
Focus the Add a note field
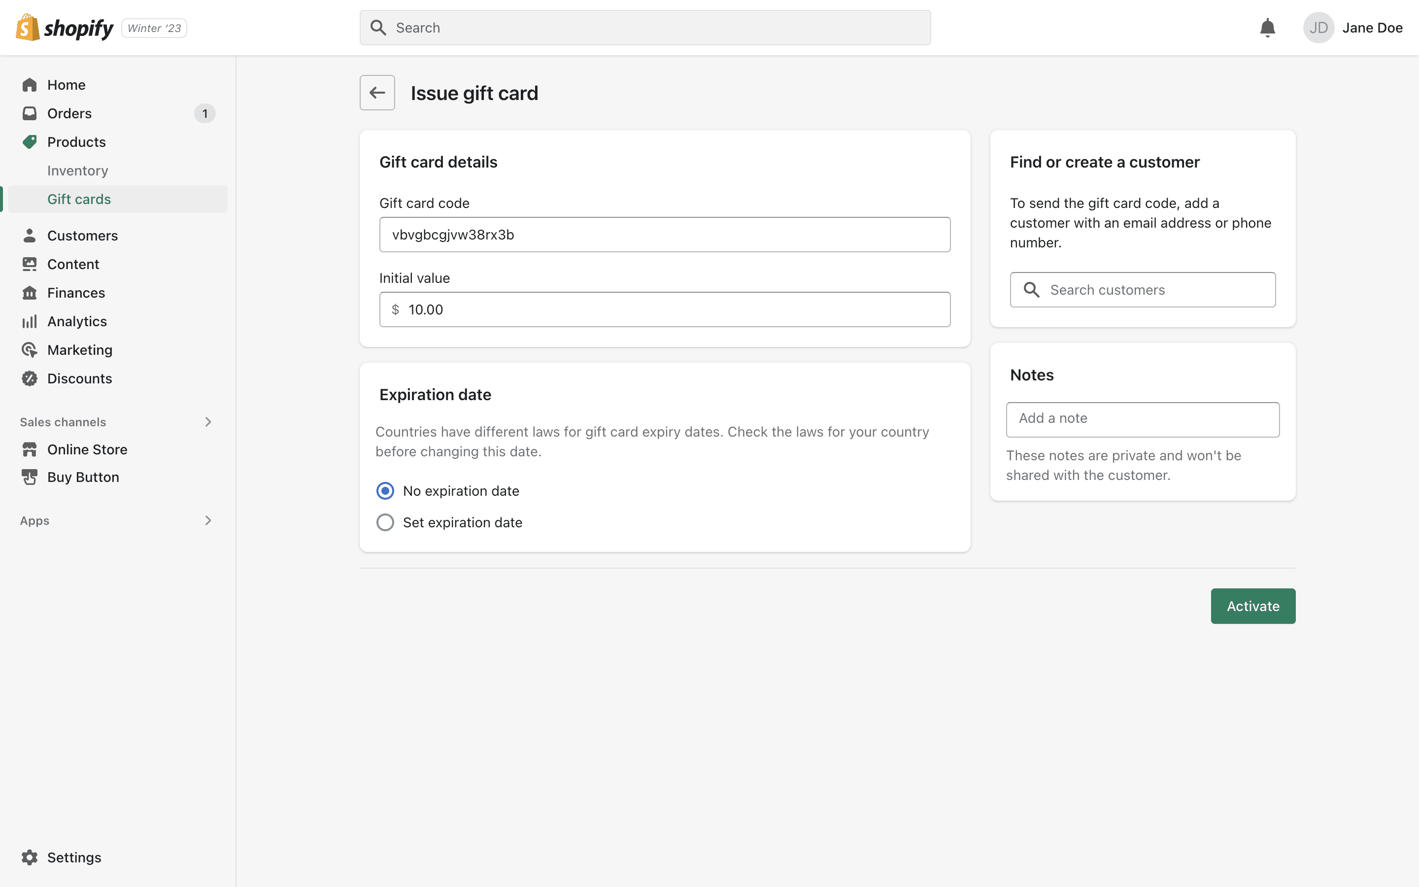click(x=1142, y=419)
